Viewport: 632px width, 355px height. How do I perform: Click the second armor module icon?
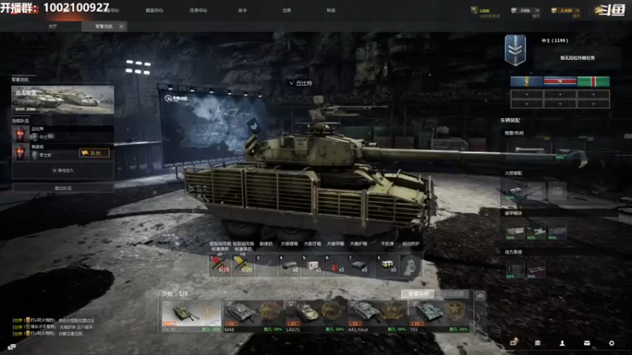536,230
